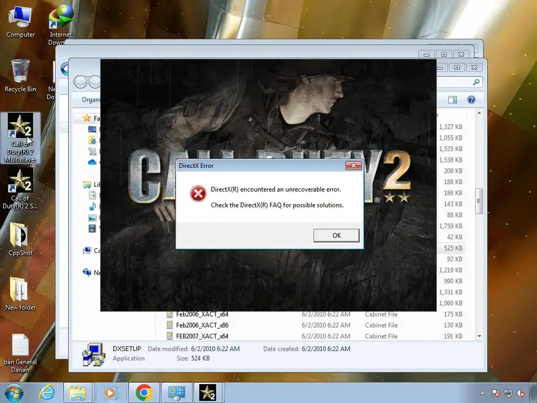Close the DirectX Error dialog
Viewport: 537px width, 403px height.
coord(353,166)
